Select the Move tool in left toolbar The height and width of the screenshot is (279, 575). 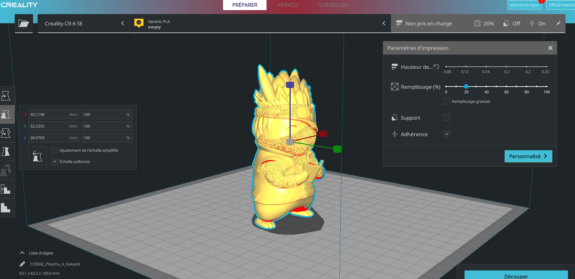point(6,96)
